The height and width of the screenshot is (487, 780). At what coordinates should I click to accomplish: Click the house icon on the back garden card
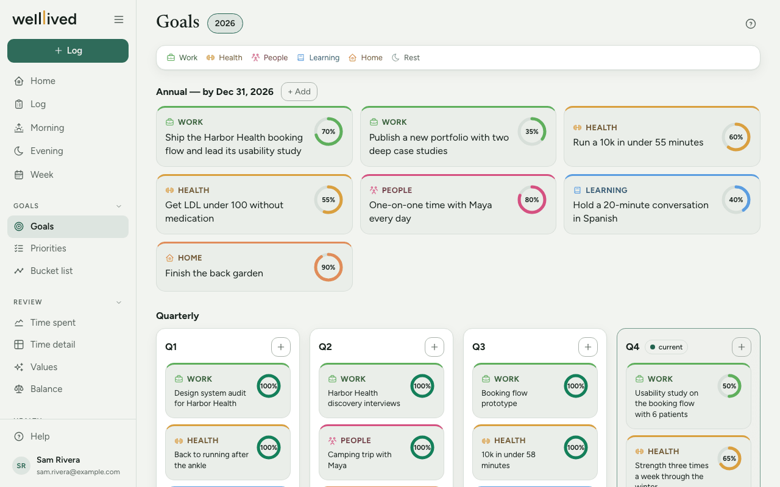coord(169,258)
